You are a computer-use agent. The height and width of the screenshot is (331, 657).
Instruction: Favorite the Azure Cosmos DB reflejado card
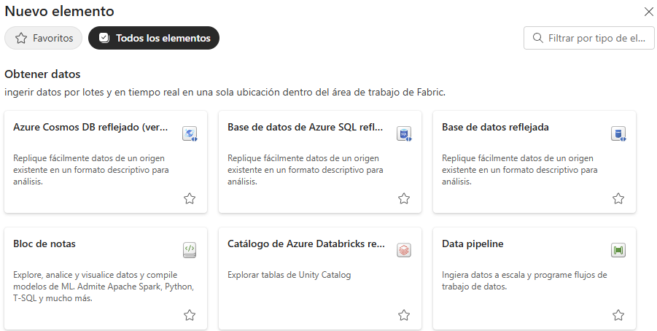click(190, 198)
